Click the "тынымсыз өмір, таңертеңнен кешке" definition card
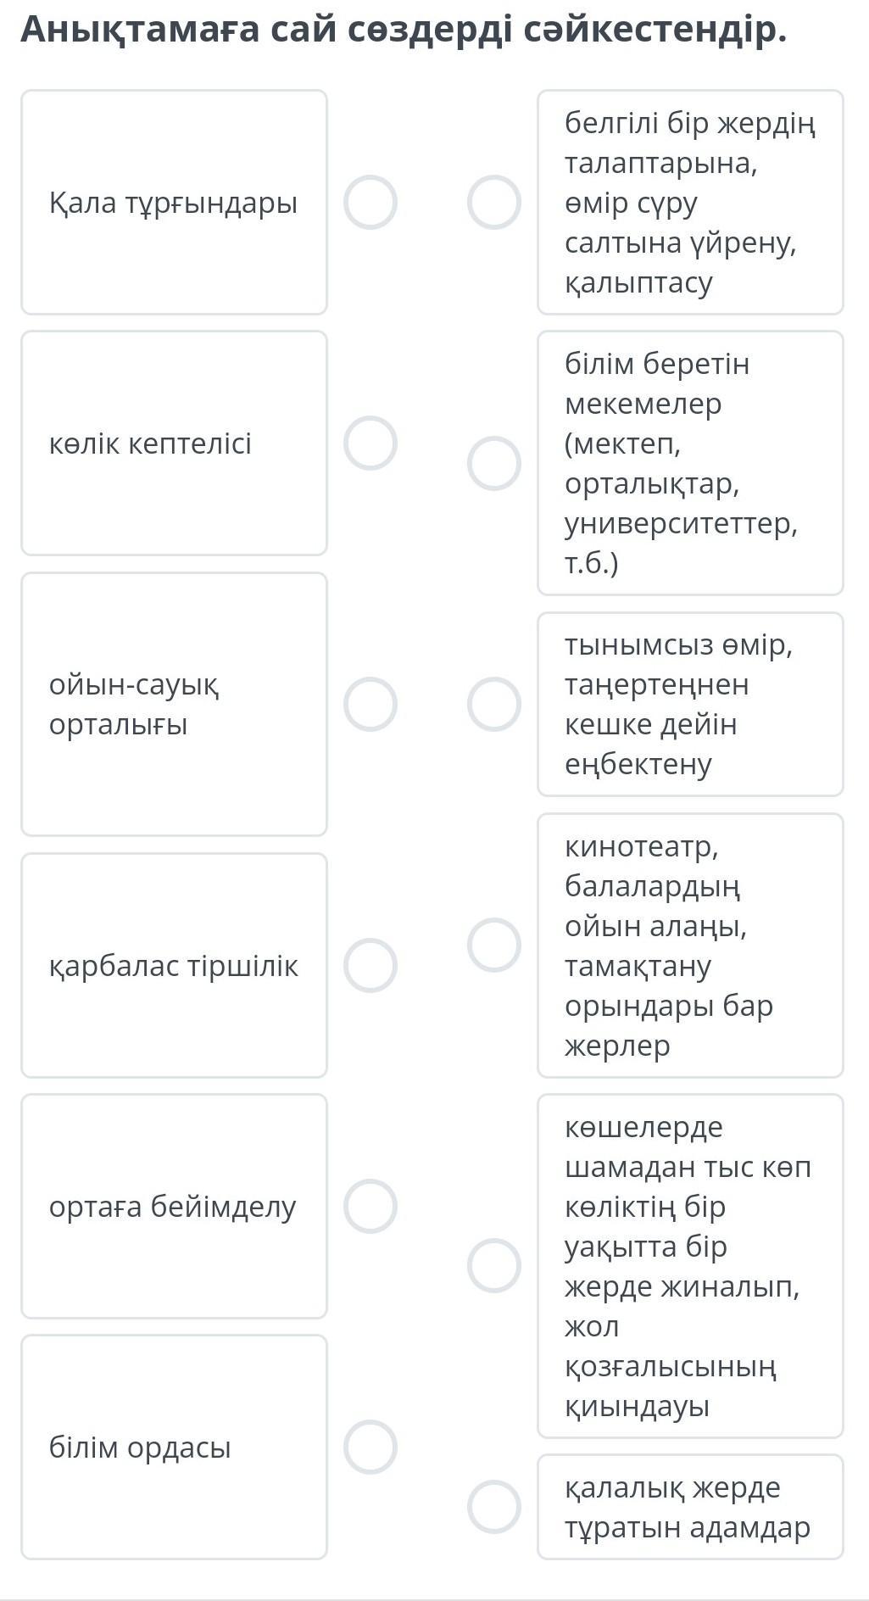The image size is (869, 1601). point(690,704)
